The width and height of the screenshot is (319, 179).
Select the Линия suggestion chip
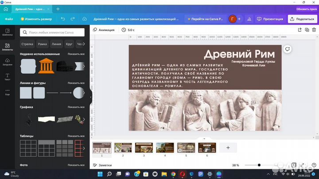point(56,44)
